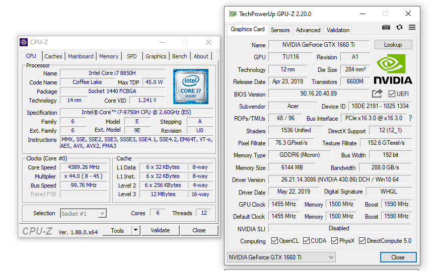Click the NVIDIA SLI value Disabled
The height and width of the screenshot is (271, 439).
tap(339, 228)
